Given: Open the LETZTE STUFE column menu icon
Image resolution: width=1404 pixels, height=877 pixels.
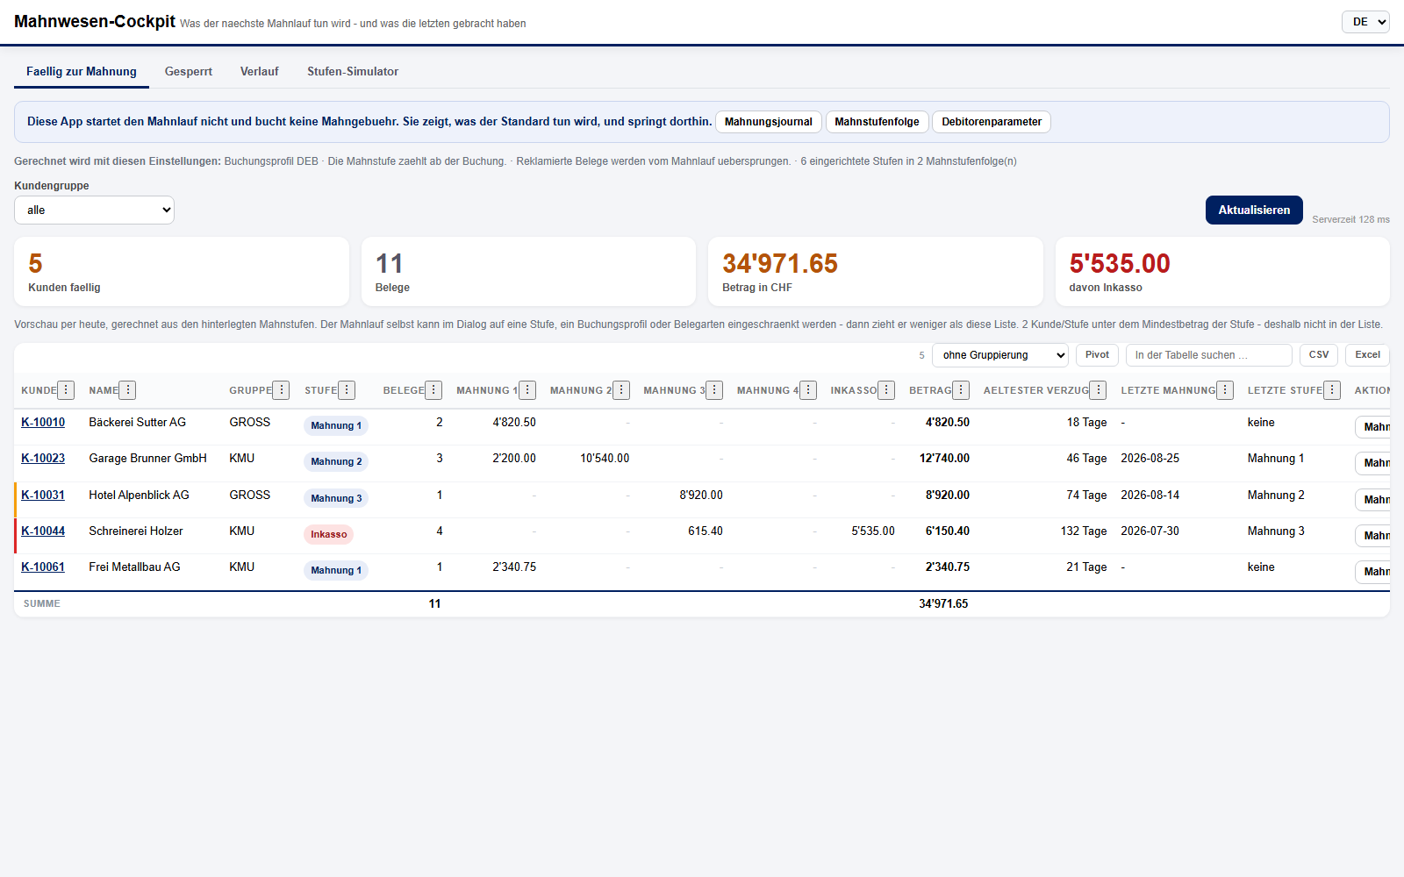Looking at the screenshot, I should 1332,390.
